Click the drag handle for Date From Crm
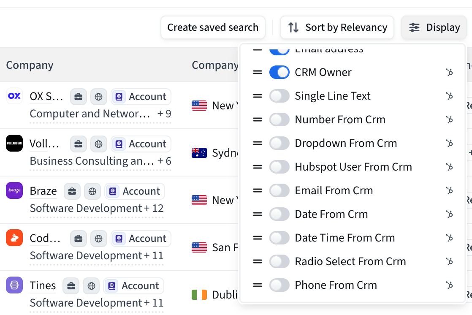This screenshot has width=472, height=315. (x=258, y=214)
